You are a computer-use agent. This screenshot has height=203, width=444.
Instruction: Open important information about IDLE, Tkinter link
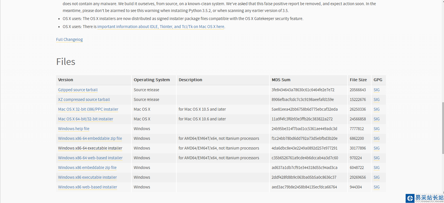(161, 27)
